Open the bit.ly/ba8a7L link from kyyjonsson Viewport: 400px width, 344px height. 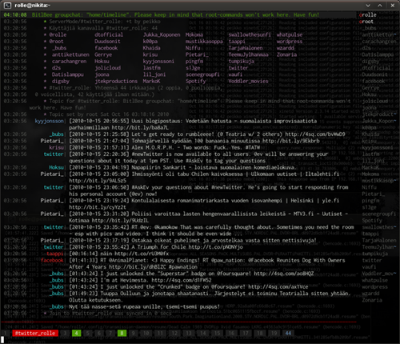point(140,128)
